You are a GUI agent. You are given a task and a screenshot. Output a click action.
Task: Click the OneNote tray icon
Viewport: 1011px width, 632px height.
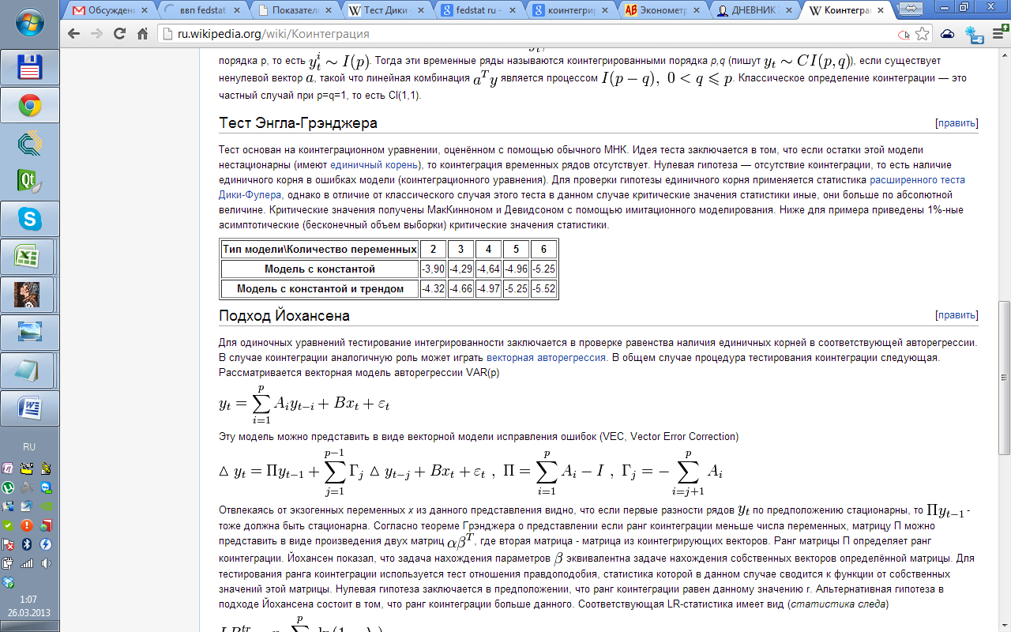[x=8, y=468]
